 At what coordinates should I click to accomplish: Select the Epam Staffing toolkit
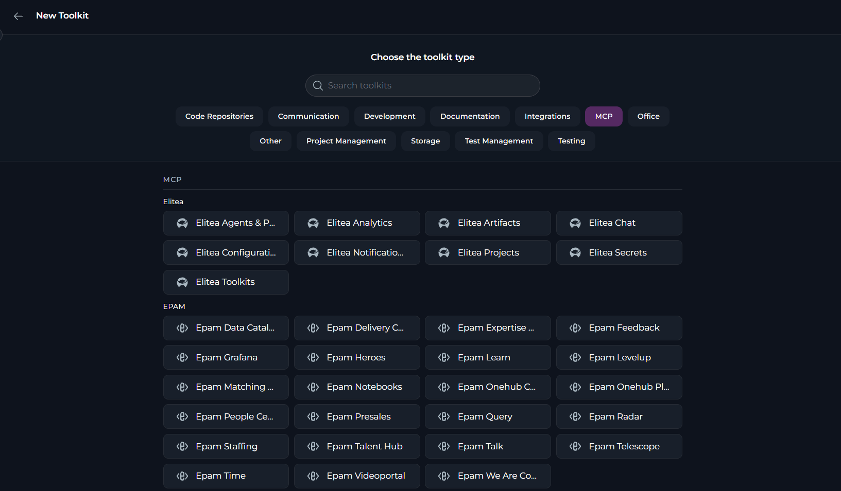(226, 446)
